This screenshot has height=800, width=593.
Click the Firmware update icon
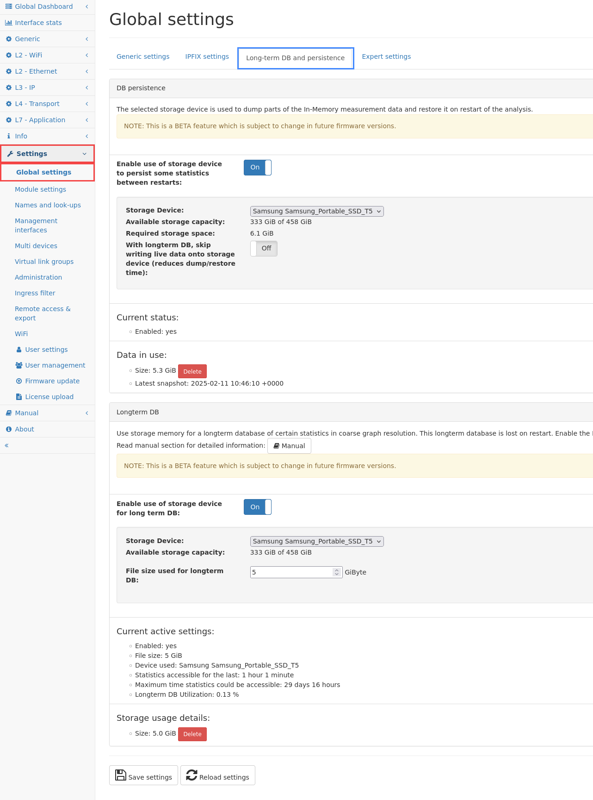pos(19,381)
